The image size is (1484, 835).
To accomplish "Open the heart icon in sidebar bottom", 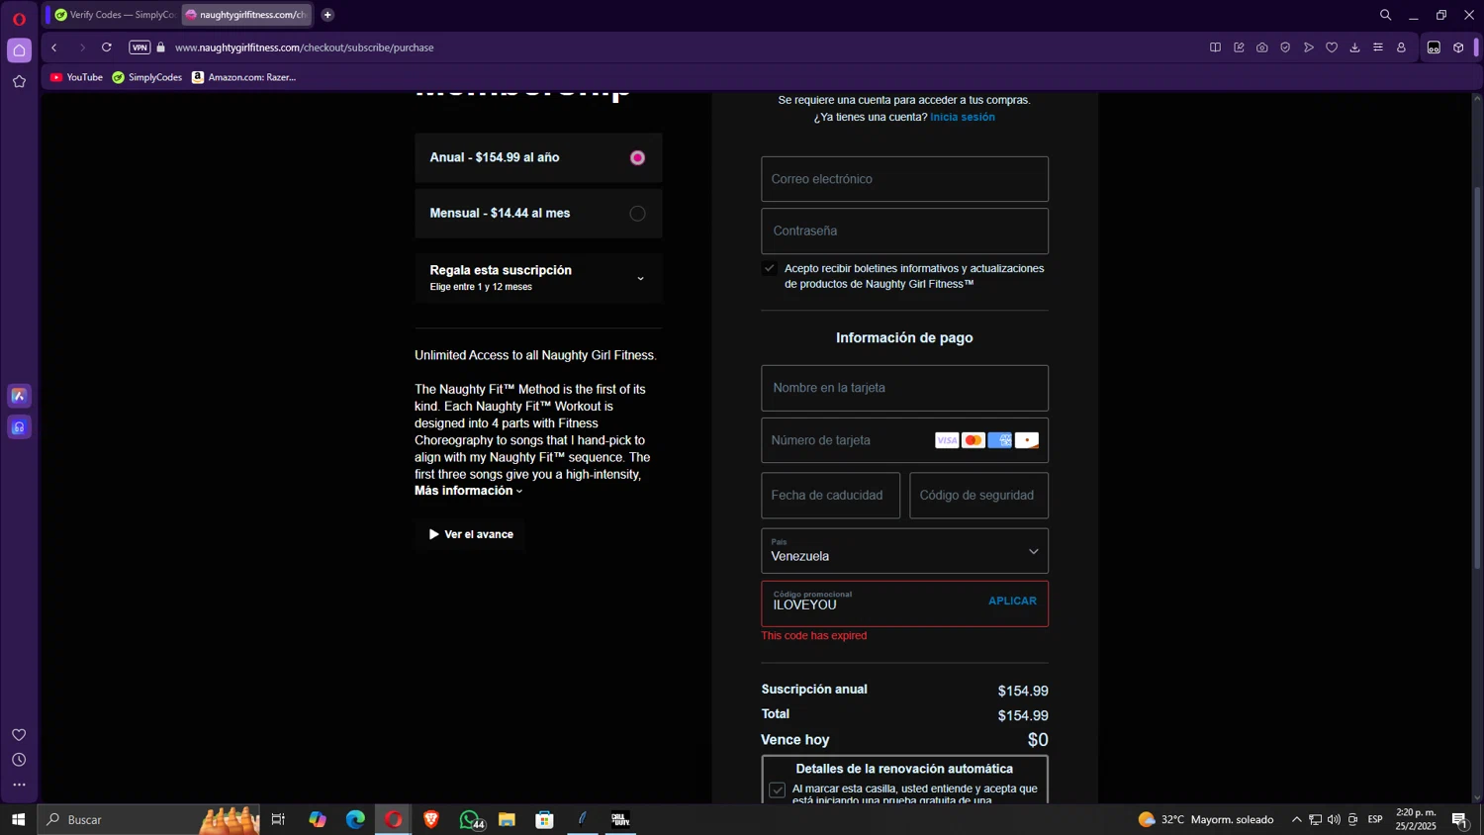I will [x=19, y=735].
